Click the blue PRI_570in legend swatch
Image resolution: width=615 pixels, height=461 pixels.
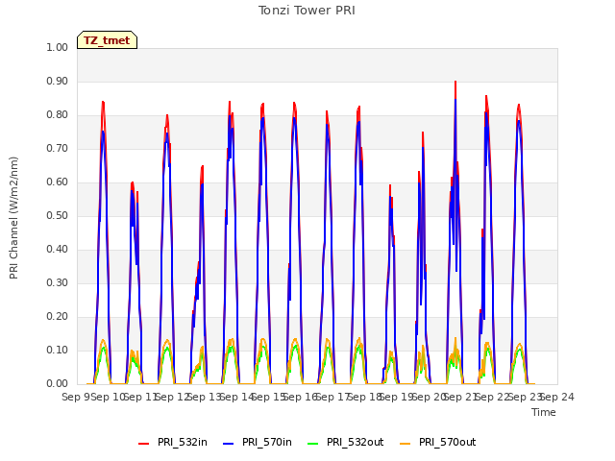pos(229,444)
